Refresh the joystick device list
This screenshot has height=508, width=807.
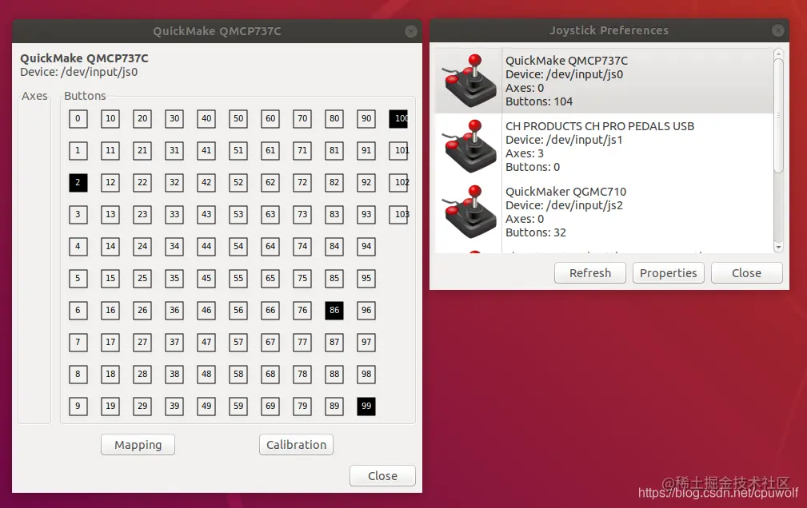click(x=589, y=273)
